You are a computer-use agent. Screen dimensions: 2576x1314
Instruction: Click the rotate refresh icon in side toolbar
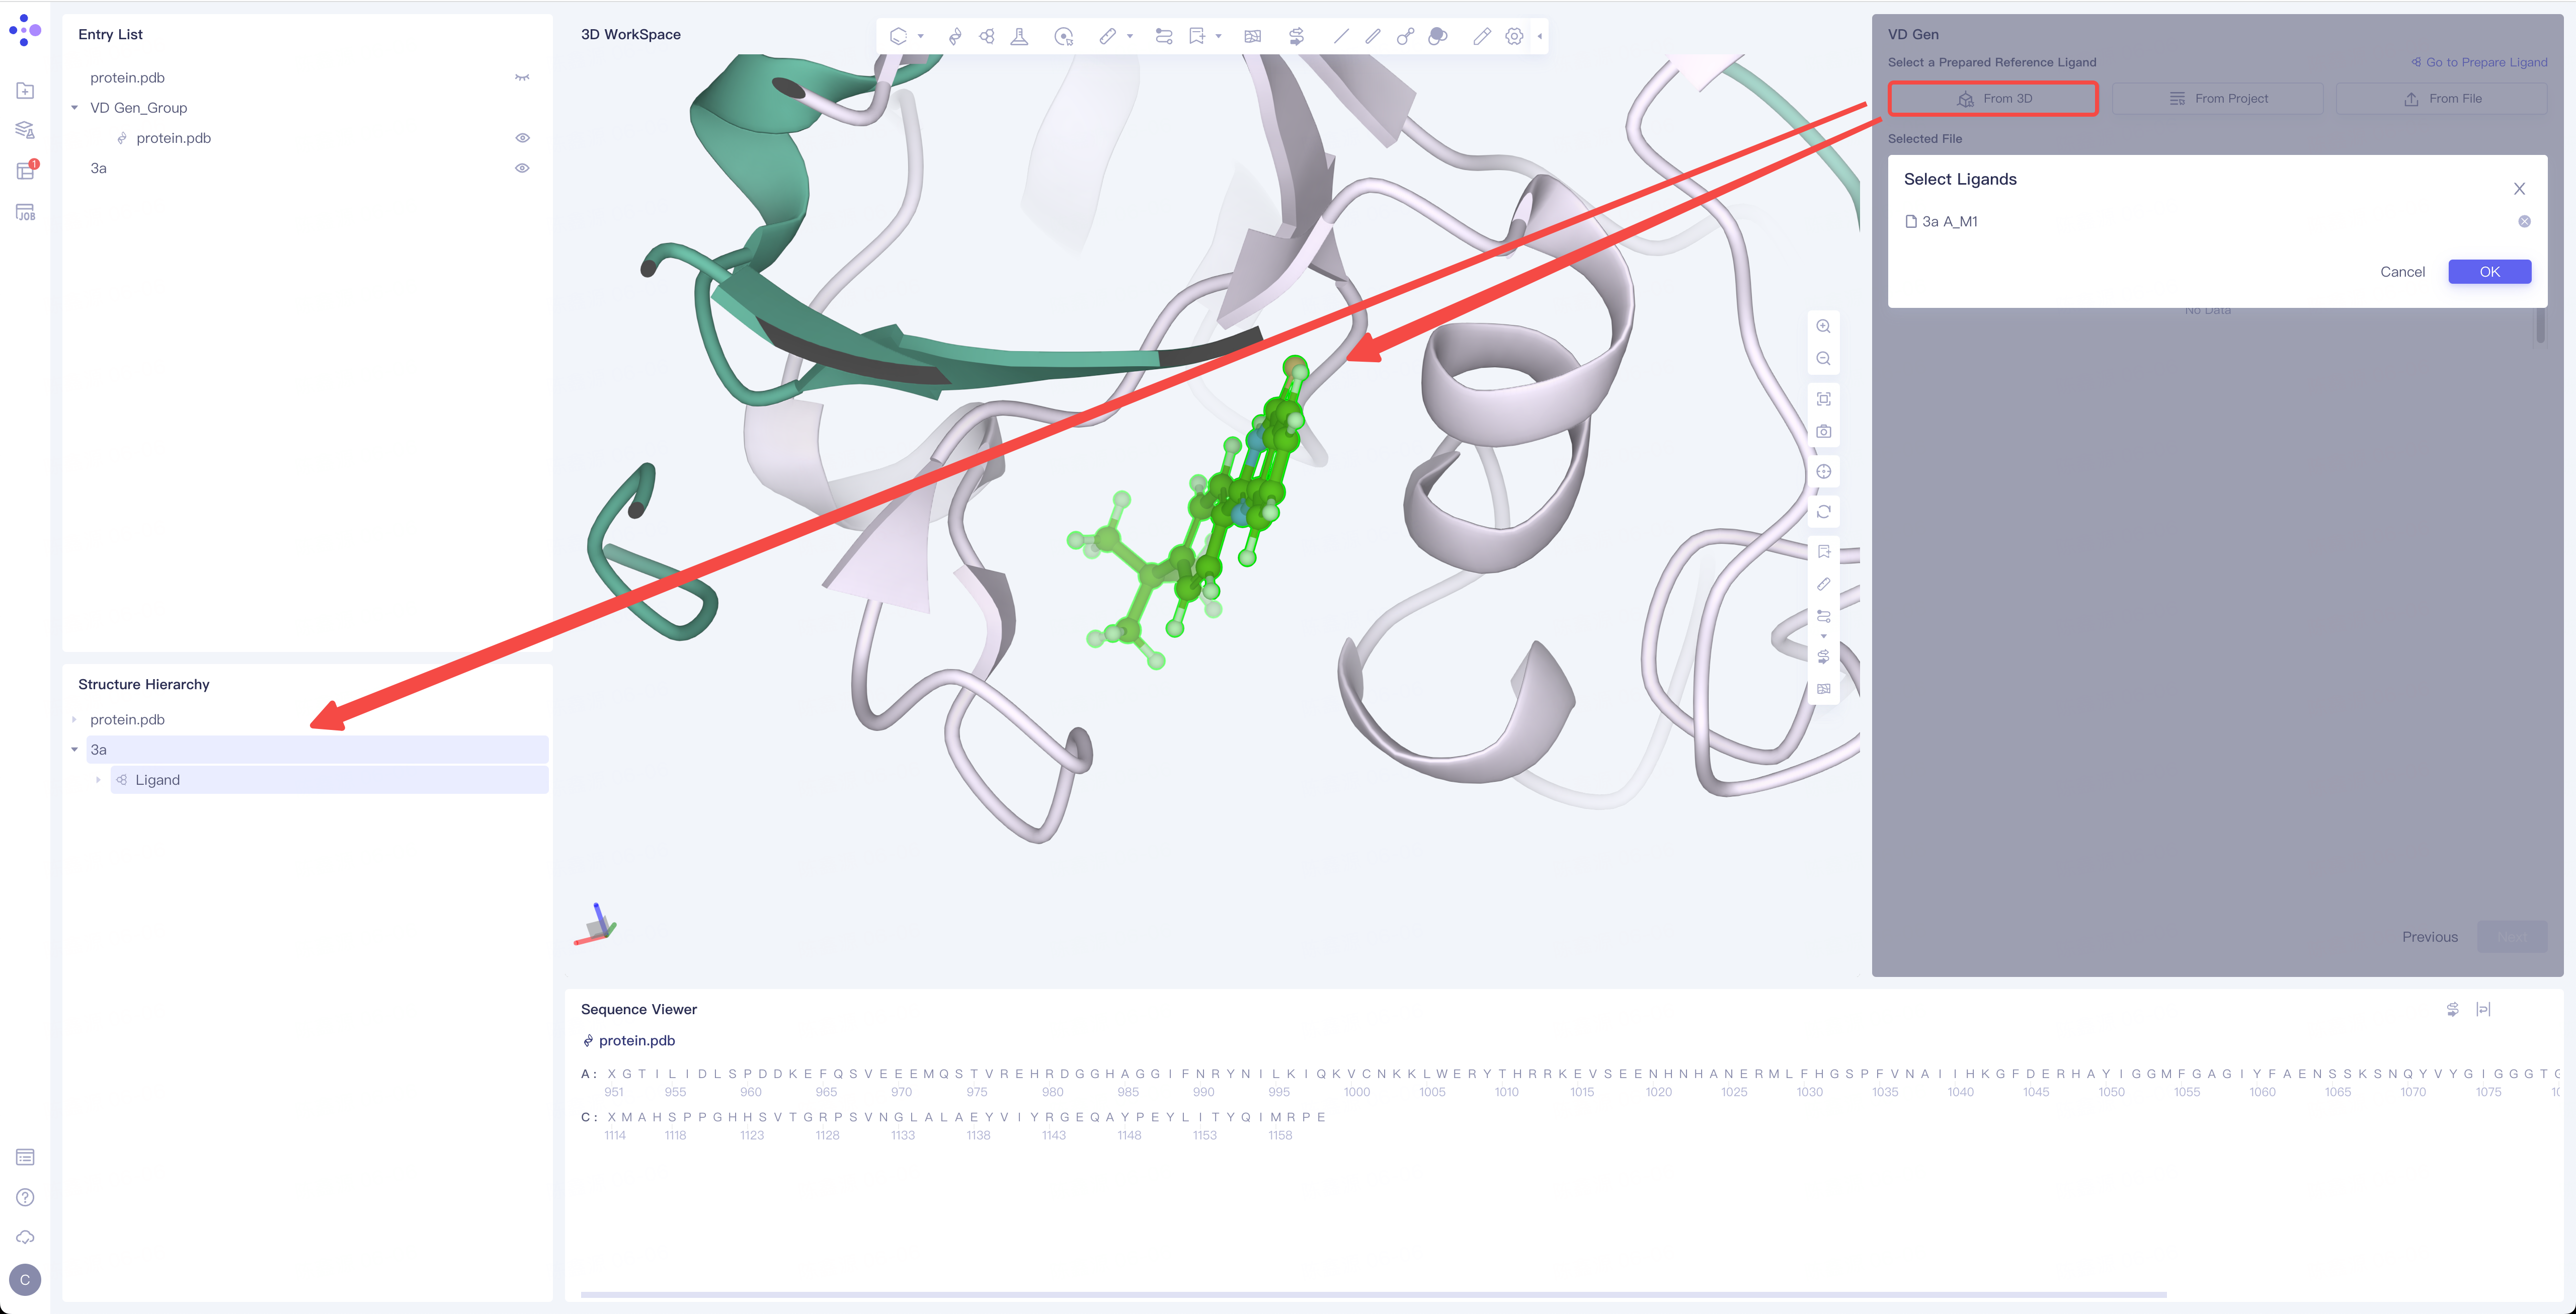coord(1823,512)
